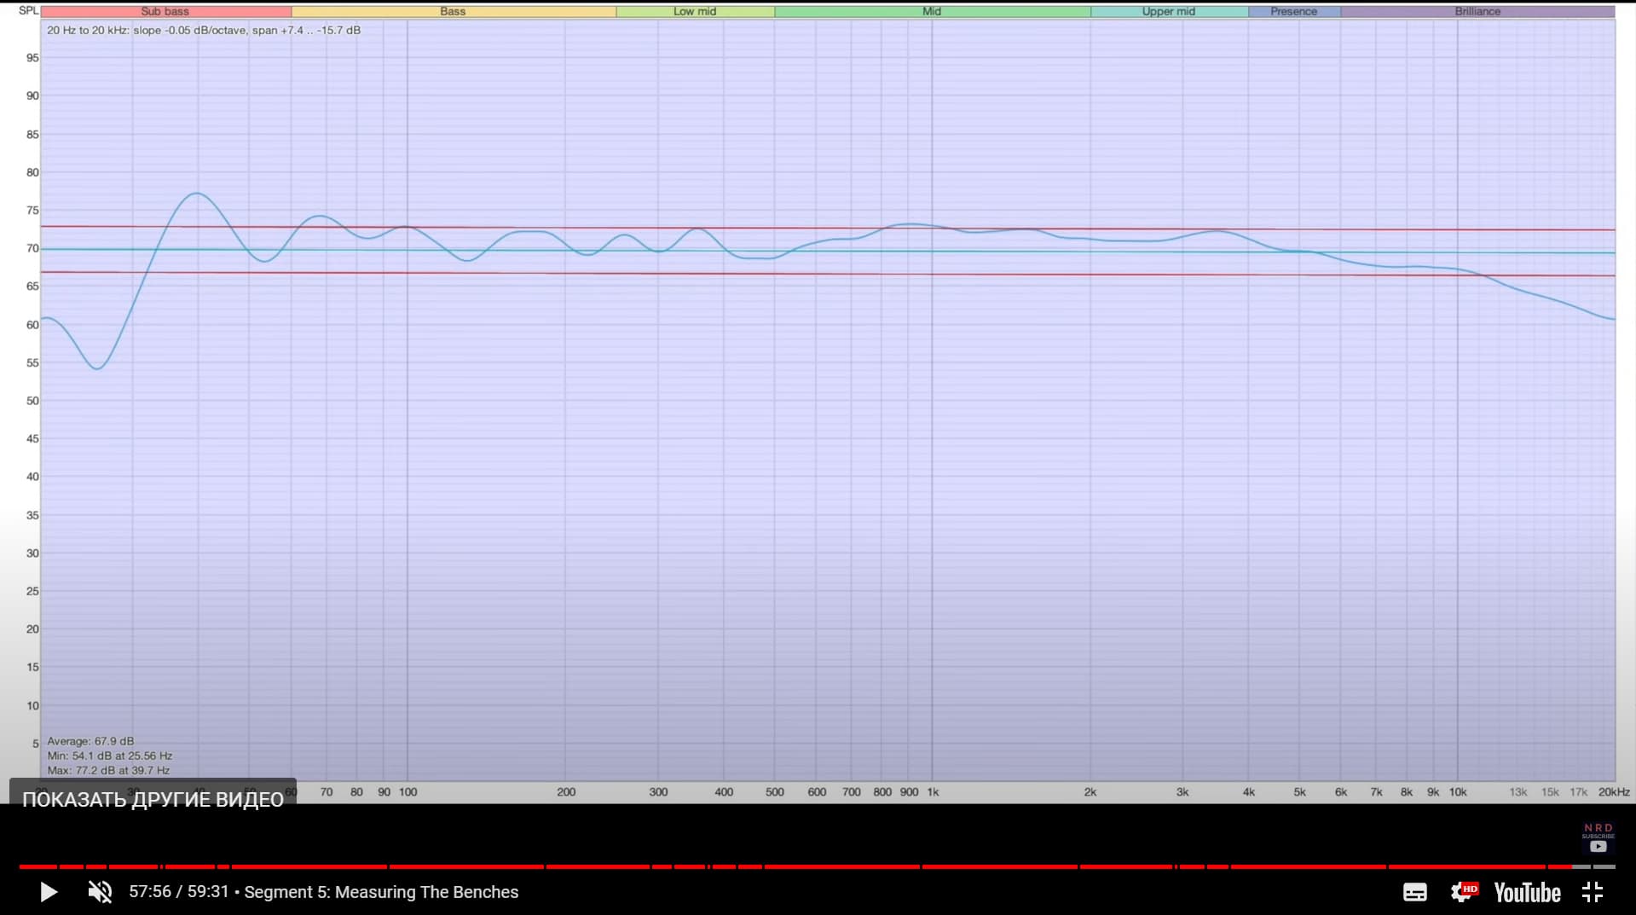Open chapter list 'Segment 5: Measuring The Benches'
The width and height of the screenshot is (1636, 915).
381,892
